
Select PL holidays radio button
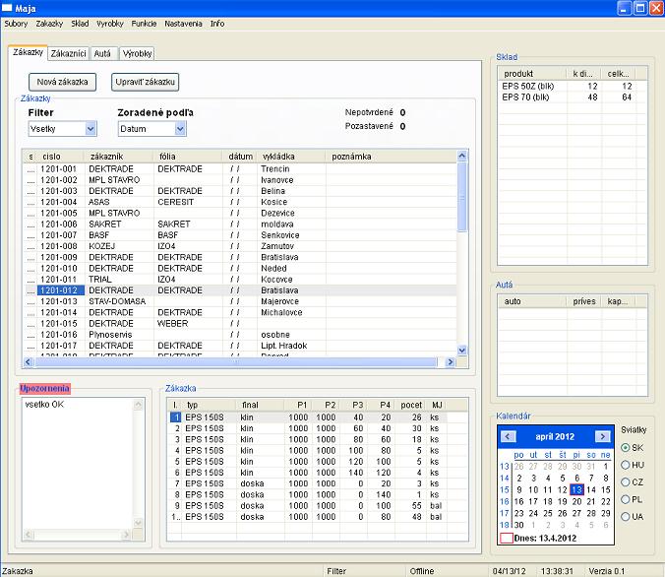click(x=625, y=499)
